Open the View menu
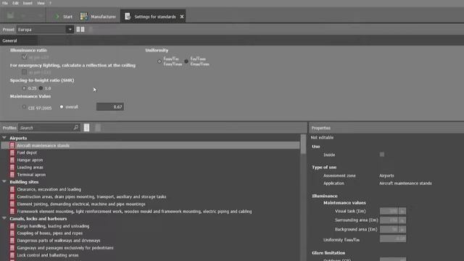This screenshot has width=464, height=261. [x=41, y=3]
